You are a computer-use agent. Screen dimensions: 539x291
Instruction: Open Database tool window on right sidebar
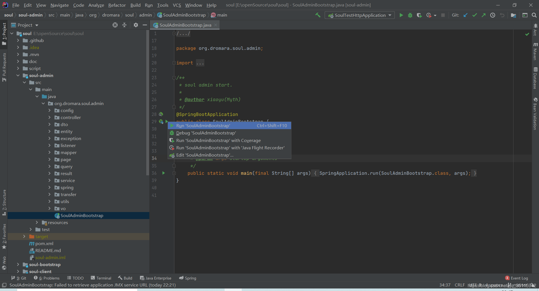[535, 78]
